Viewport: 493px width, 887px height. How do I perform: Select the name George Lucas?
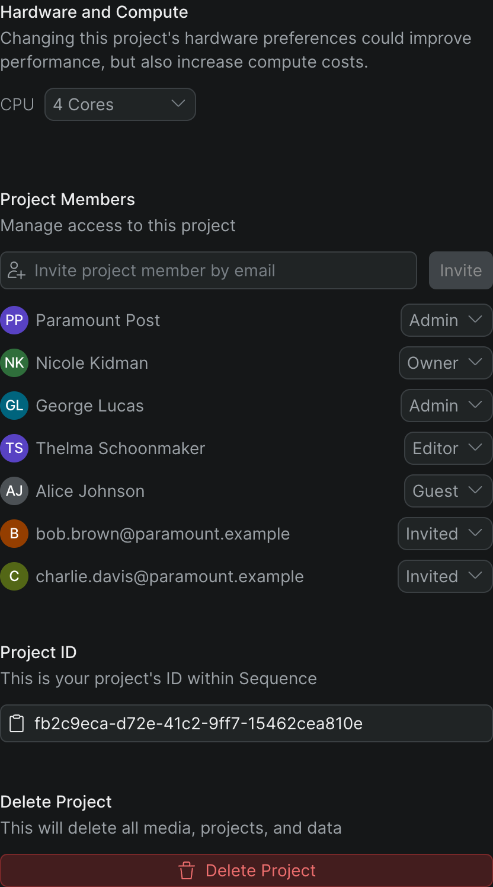(89, 406)
